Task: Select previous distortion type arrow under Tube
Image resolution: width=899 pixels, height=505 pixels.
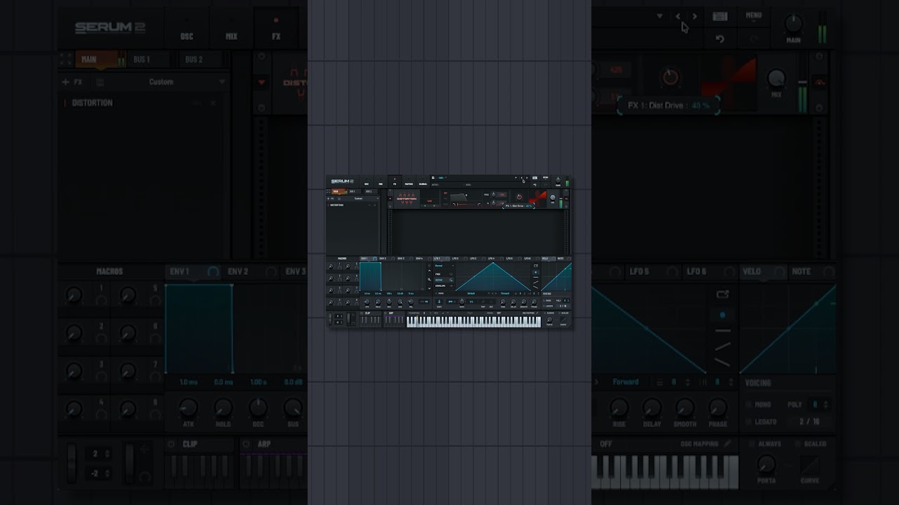Action: pyautogui.click(x=425, y=206)
